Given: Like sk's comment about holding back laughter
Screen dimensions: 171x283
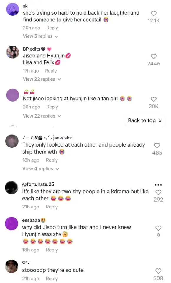Looking at the screenshot, I should [153, 14].
